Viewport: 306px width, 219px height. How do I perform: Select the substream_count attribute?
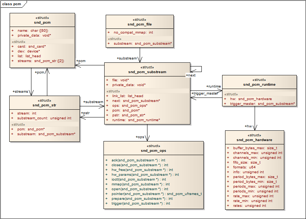pyautogui.click(x=44, y=118)
